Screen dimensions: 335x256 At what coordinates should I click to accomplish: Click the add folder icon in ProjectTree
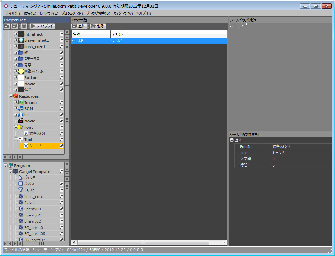click(x=7, y=26)
